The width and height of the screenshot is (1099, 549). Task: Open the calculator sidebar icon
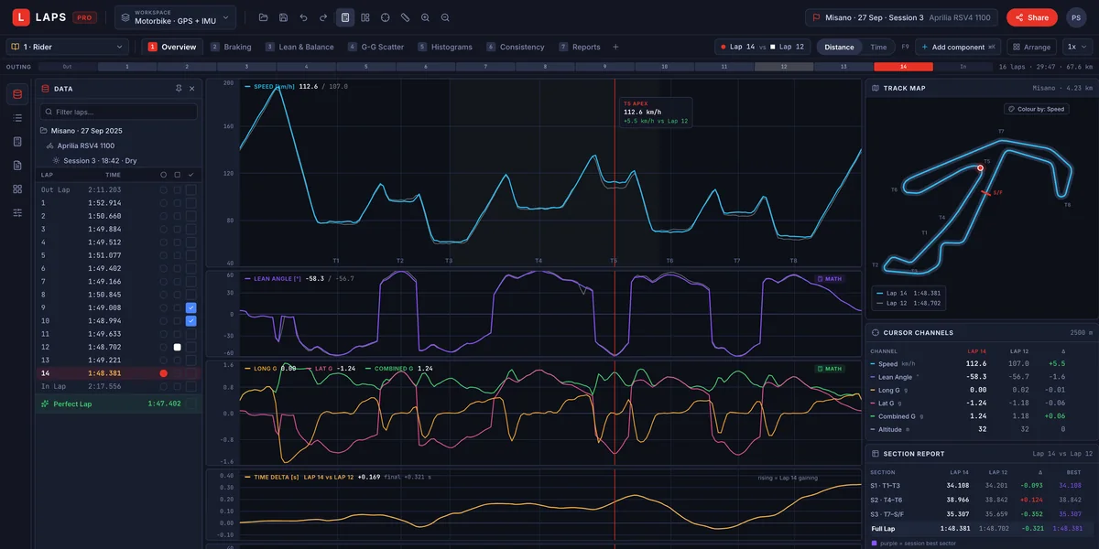pos(17,142)
